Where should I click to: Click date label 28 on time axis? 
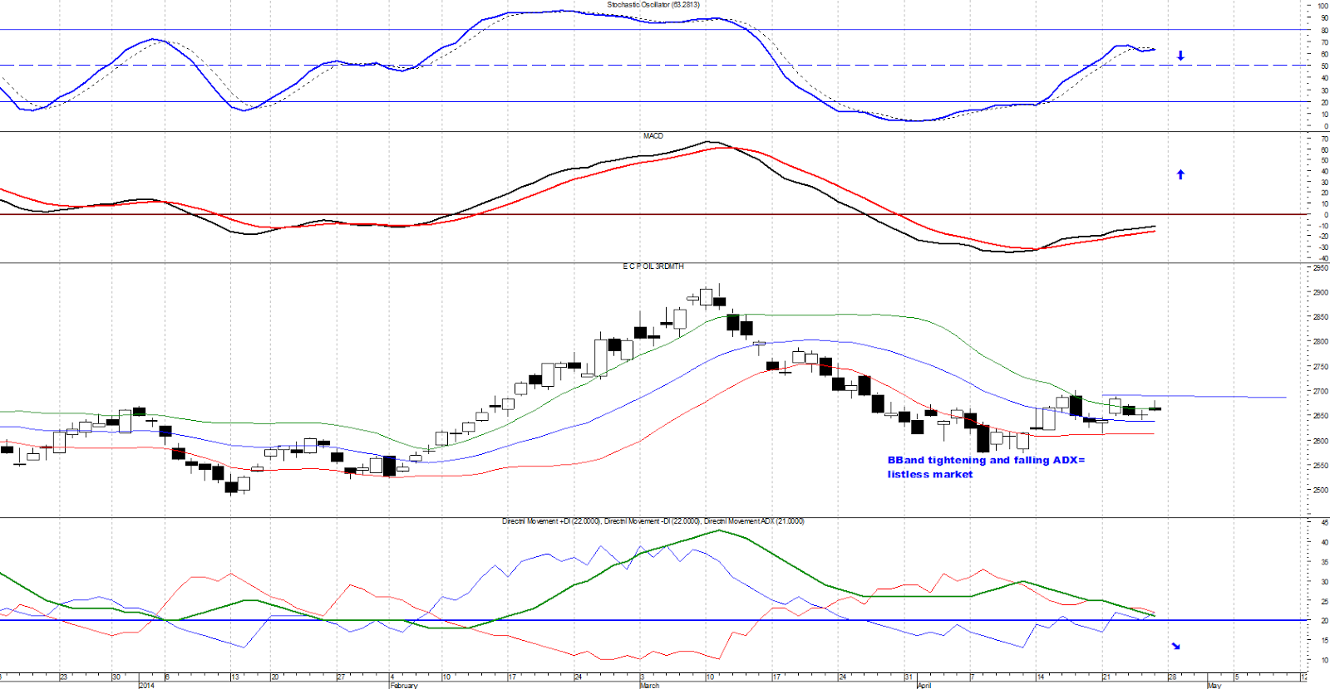coord(1172,677)
